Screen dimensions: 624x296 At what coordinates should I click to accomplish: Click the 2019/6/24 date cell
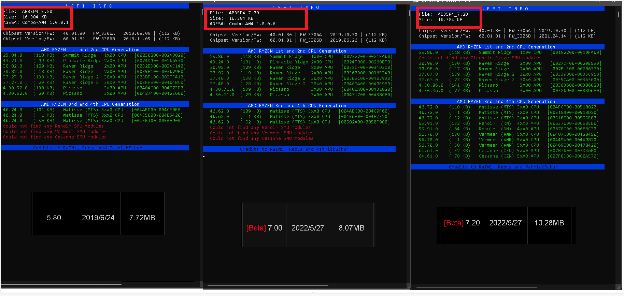click(x=98, y=213)
